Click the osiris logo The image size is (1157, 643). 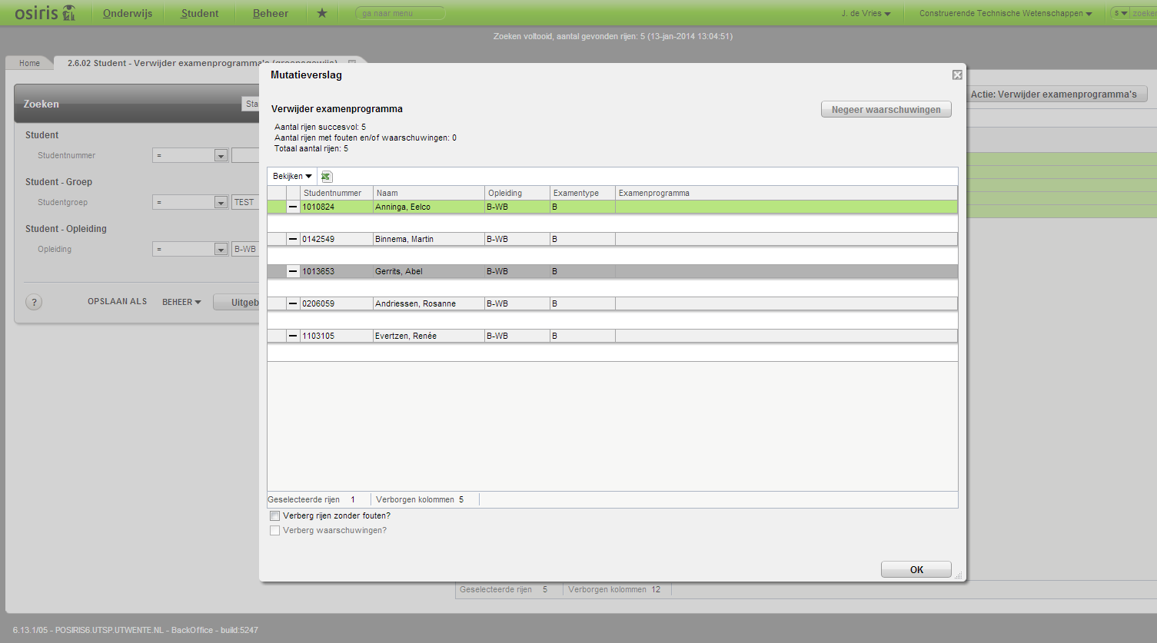45,12
